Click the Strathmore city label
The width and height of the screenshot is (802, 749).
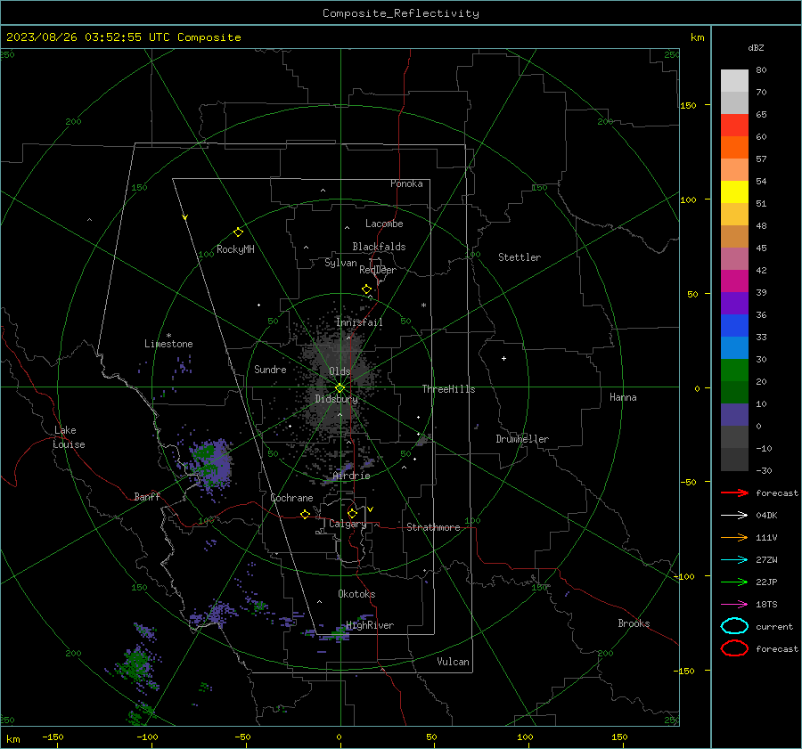coord(433,527)
